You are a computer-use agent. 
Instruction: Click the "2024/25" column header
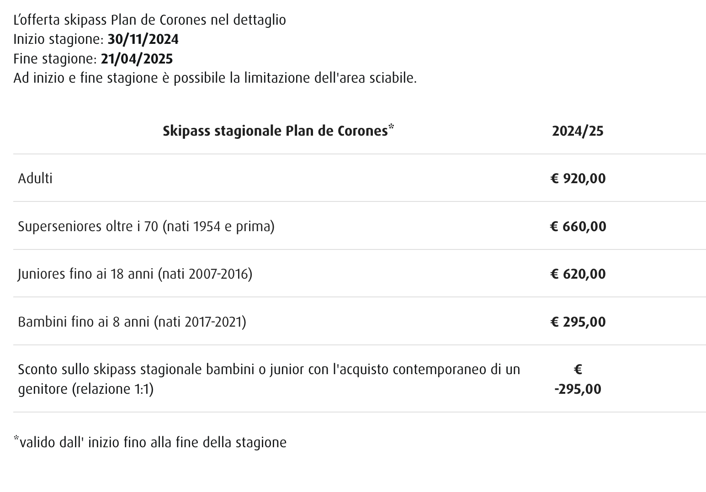coord(578,132)
